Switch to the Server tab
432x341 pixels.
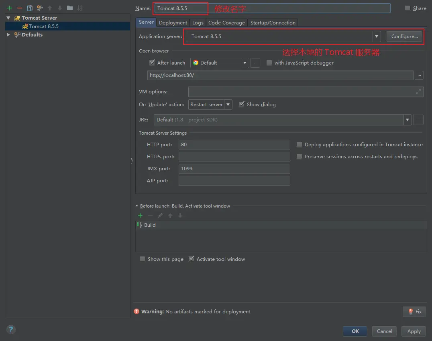tap(146, 22)
